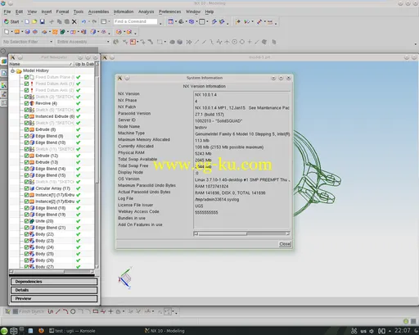Viewport: 419px width, 335px height.
Task: Uncheck the Unite (20) checkbox
Action: (26, 221)
